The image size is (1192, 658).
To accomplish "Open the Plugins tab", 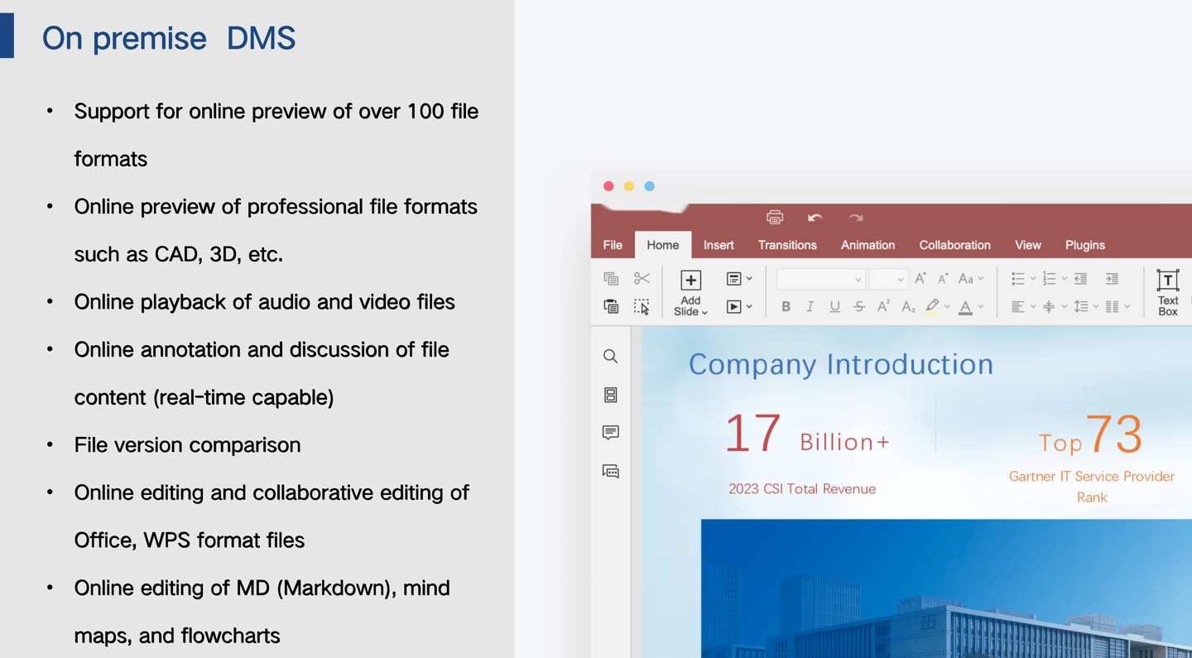I will (1085, 245).
